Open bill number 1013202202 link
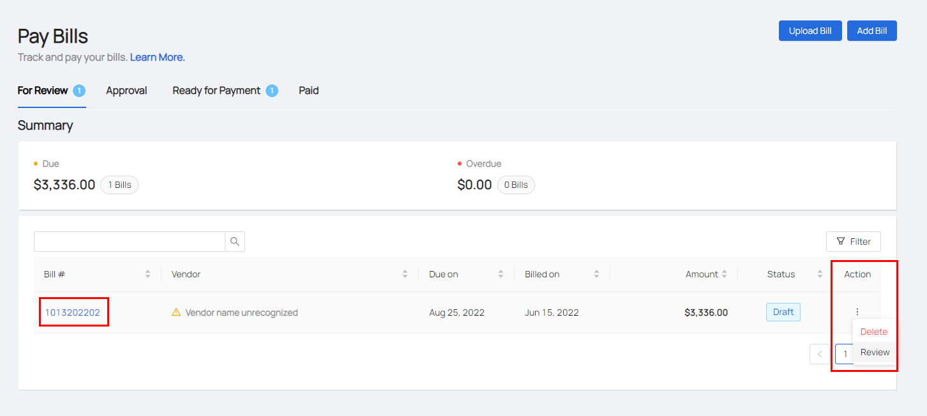927x416 pixels. pyautogui.click(x=73, y=312)
